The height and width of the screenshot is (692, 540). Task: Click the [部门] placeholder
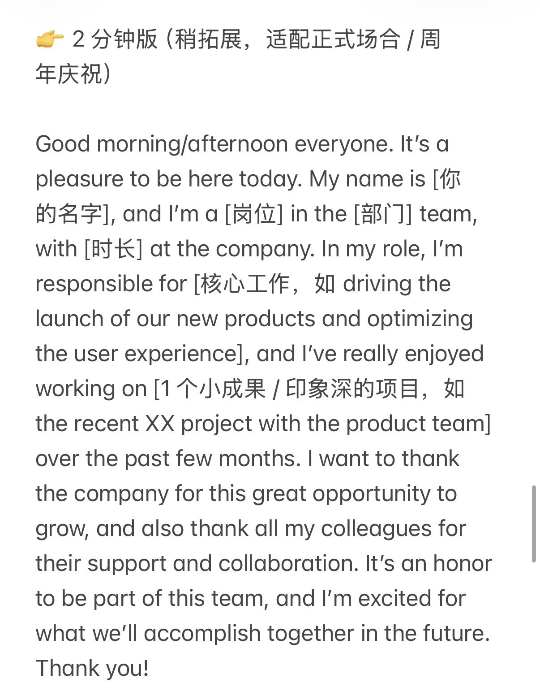point(383,214)
